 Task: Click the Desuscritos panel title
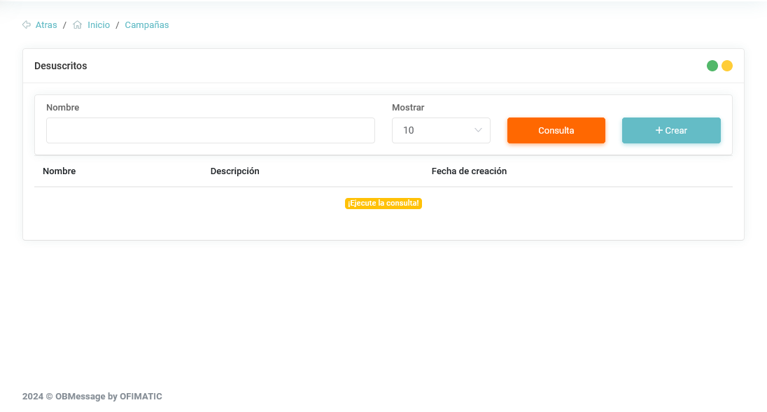click(x=61, y=66)
